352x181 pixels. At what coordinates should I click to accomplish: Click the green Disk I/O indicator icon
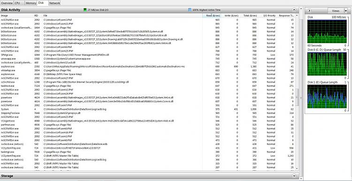[x=85, y=10]
